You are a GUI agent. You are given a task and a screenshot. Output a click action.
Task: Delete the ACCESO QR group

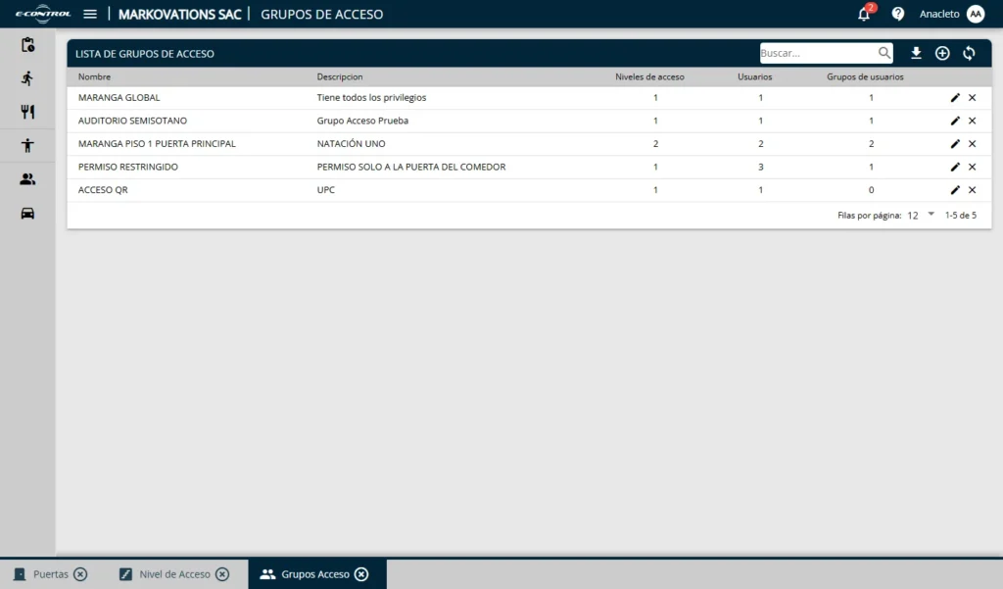tap(973, 190)
